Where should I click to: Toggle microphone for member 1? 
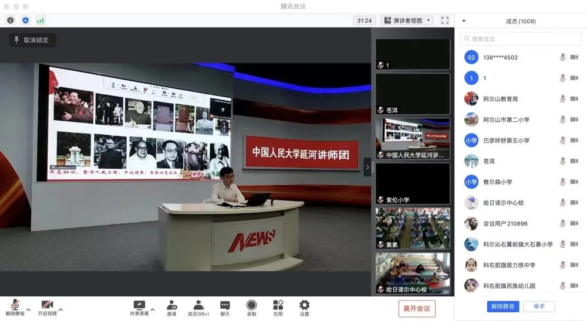coord(562,78)
